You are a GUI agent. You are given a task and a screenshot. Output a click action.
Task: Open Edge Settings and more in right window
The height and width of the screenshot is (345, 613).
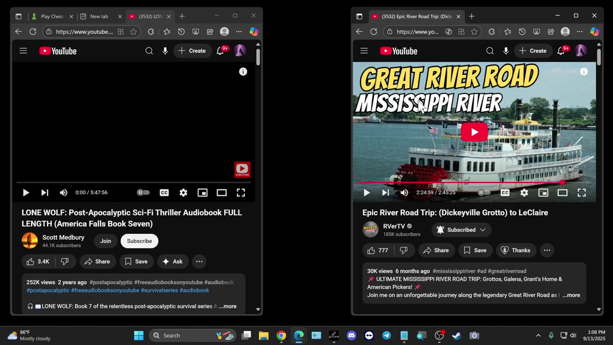coord(579,32)
